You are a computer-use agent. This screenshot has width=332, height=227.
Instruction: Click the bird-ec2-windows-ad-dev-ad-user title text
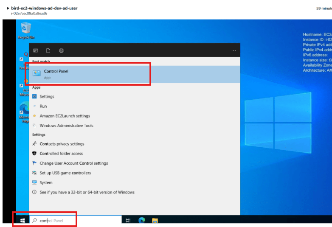tap(44, 8)
